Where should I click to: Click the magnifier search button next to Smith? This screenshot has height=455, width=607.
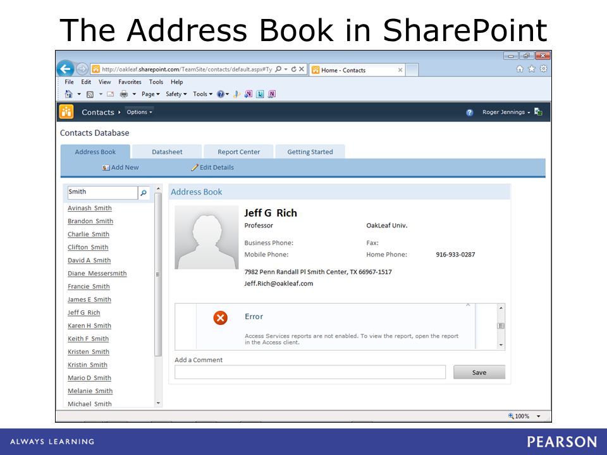(144, 193)
